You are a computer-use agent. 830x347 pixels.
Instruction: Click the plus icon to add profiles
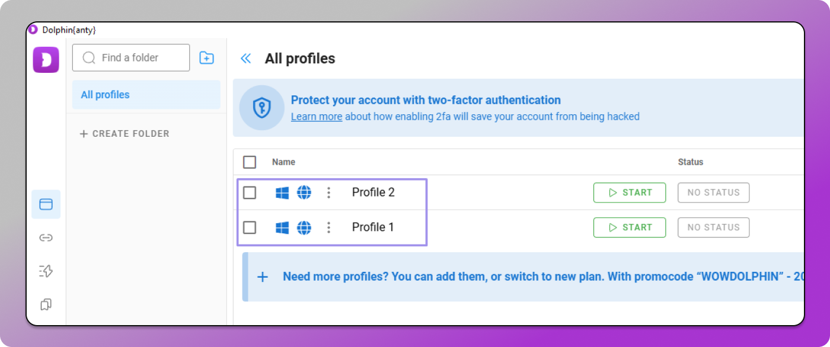pyautogui.click(x=263, y=277)
